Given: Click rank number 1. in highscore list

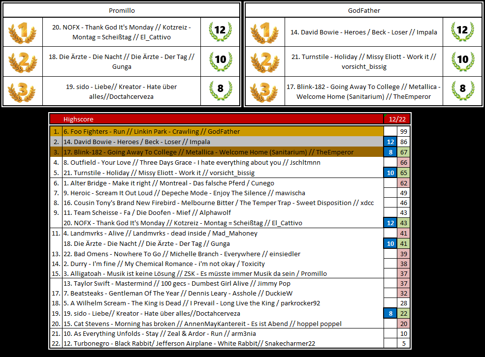Looking at the screenshot, I should coord(56,132).
